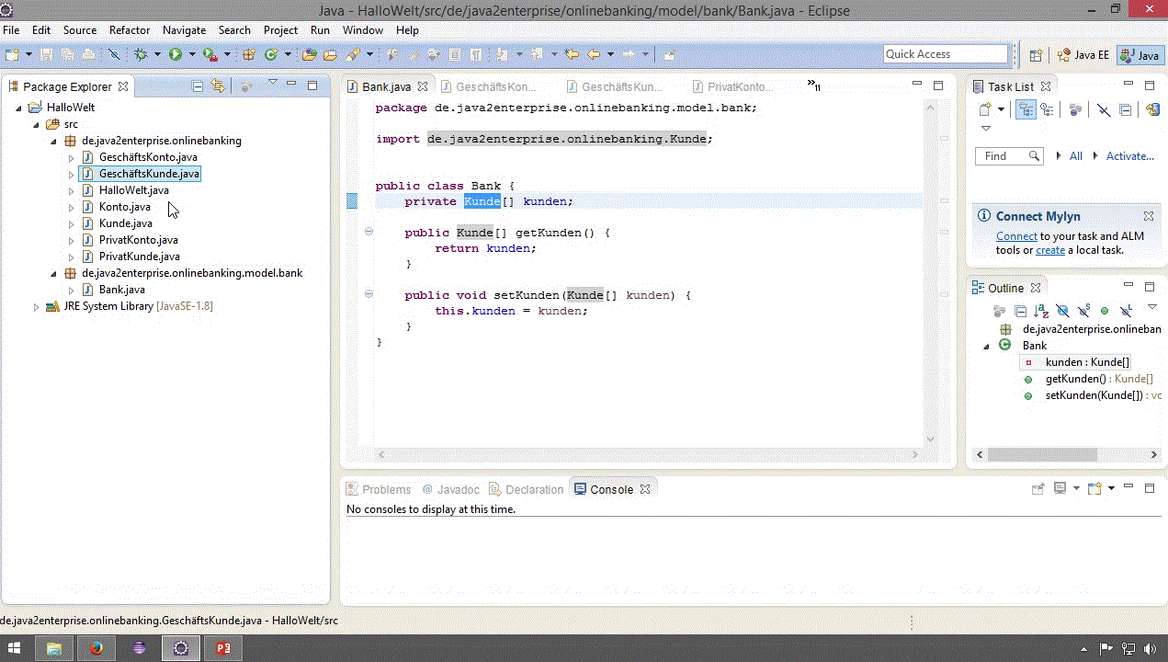
Task: Click the Search flashlight toolbar icon
Action: pyautogui.click(x=352, y=54)
